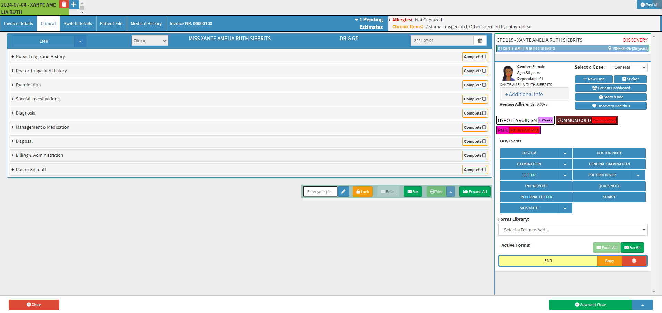Click the pencil sign icon beside the pin field
The image size is (662, 313).
coord(343,192)
